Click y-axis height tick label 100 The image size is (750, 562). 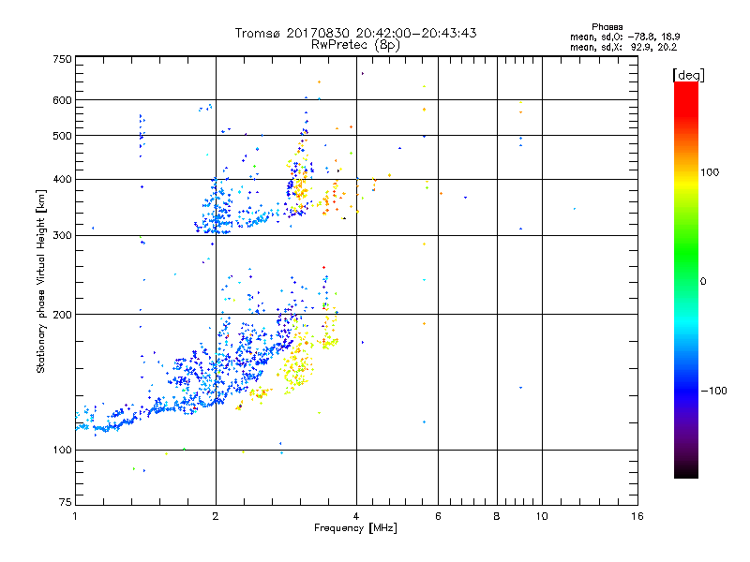tap(62, 451)
